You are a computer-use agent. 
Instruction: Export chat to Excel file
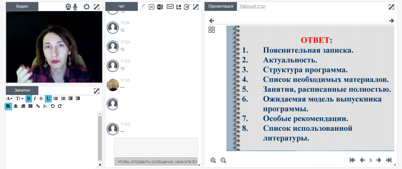click(x=160, y=7)
